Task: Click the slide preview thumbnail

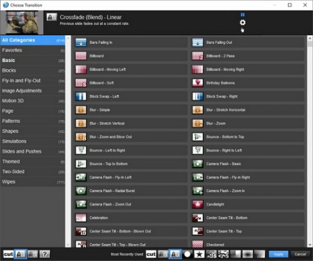Action: tap(22, 22)
